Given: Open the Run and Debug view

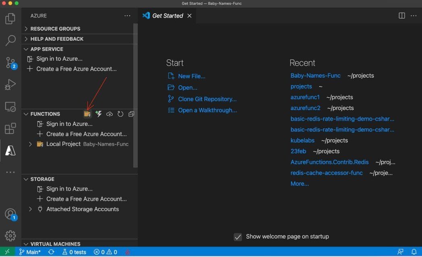Looking at the screenshot, I should (10, 84).
